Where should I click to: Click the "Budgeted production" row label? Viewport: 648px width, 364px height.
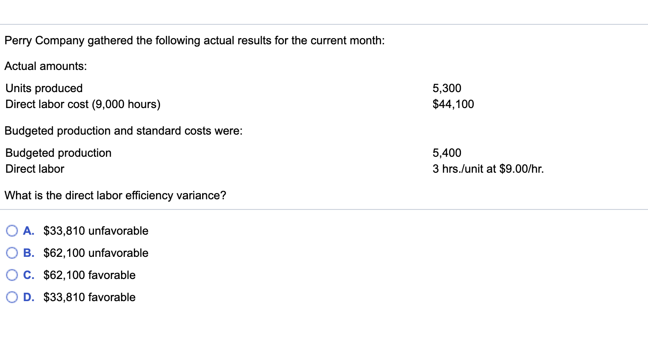point(59,153)
